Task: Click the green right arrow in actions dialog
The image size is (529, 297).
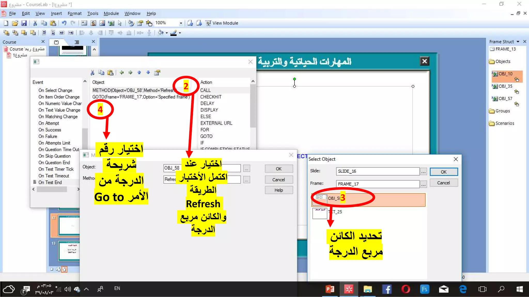Action: point(130,73)
